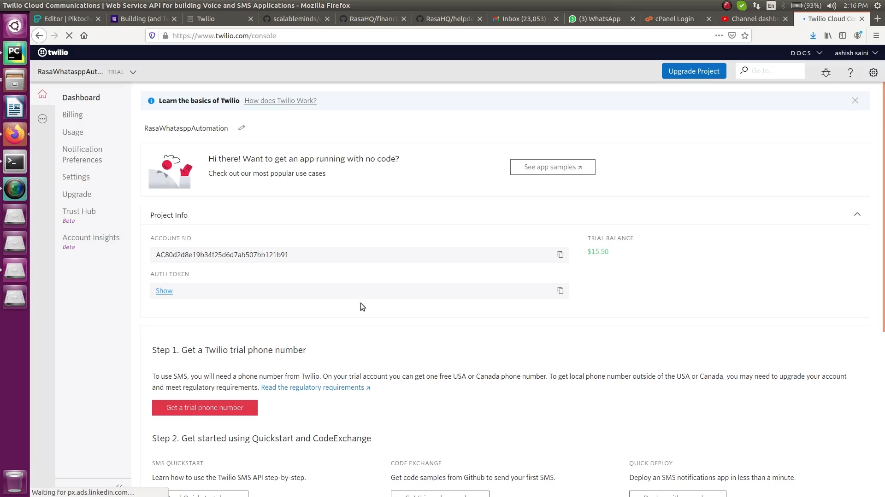Click the Twilio logo in the header
885x497 pixels.
[x=53, y=52]
